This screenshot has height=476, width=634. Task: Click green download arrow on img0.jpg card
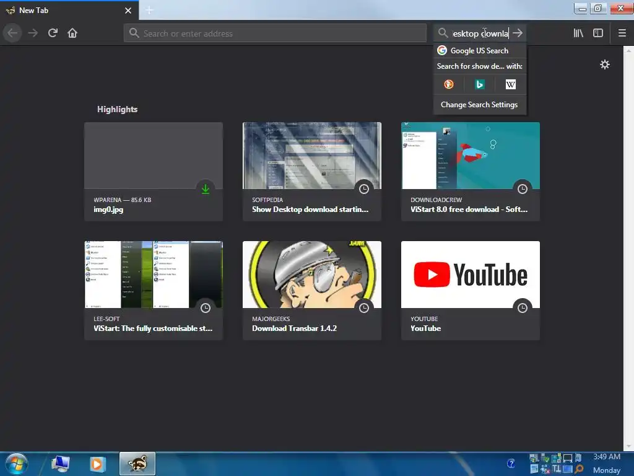pyautogui.click(x=206, y=189)
